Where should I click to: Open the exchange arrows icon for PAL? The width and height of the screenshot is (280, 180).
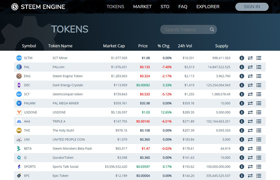tap(250, 67)
